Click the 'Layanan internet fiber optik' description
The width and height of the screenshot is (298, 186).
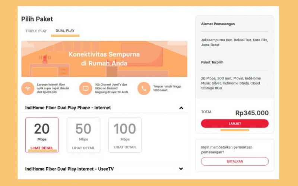(x=53, y=88)
